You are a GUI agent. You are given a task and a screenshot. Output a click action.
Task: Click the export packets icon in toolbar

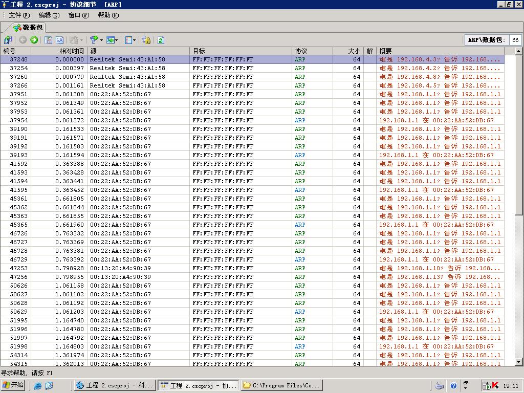[x=8, y=40]
